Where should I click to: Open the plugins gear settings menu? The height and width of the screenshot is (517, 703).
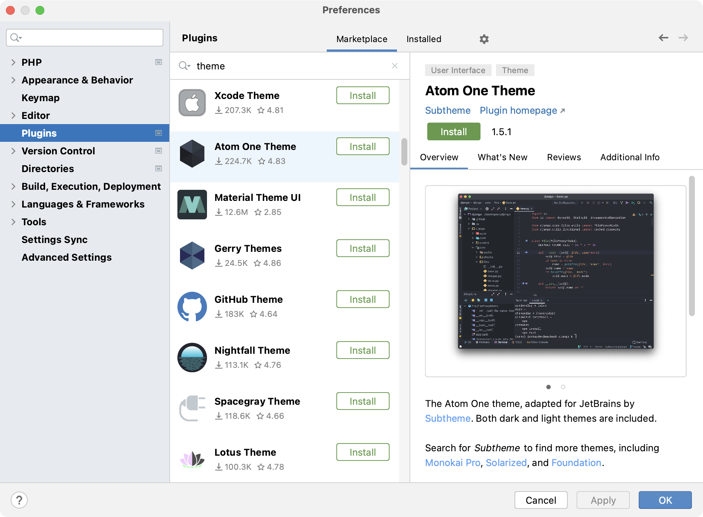[x=484, y=39]
